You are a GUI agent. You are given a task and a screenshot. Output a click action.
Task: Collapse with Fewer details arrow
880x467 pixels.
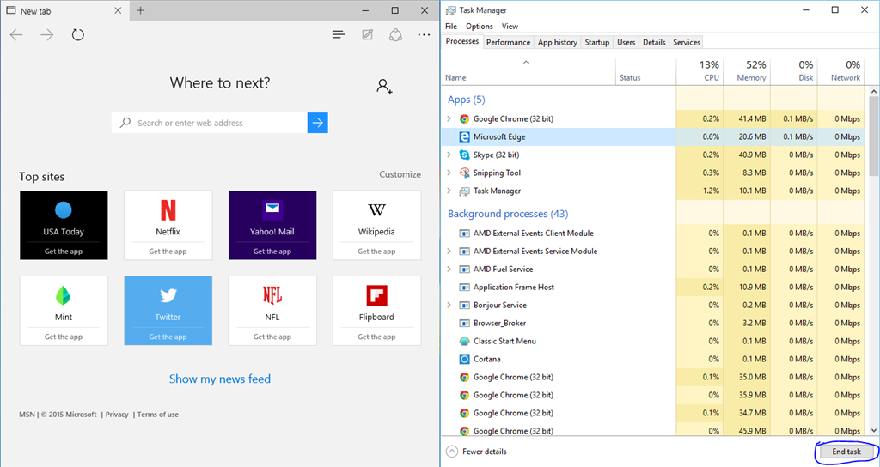tap(452, 452)
